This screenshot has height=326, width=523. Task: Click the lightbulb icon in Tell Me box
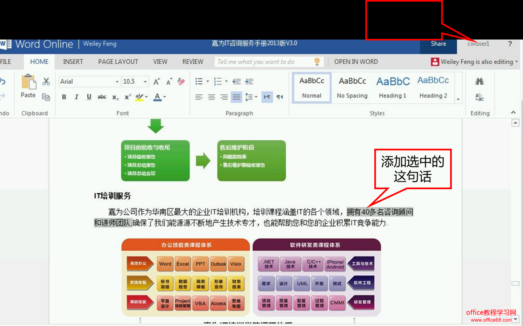point(317,62)
